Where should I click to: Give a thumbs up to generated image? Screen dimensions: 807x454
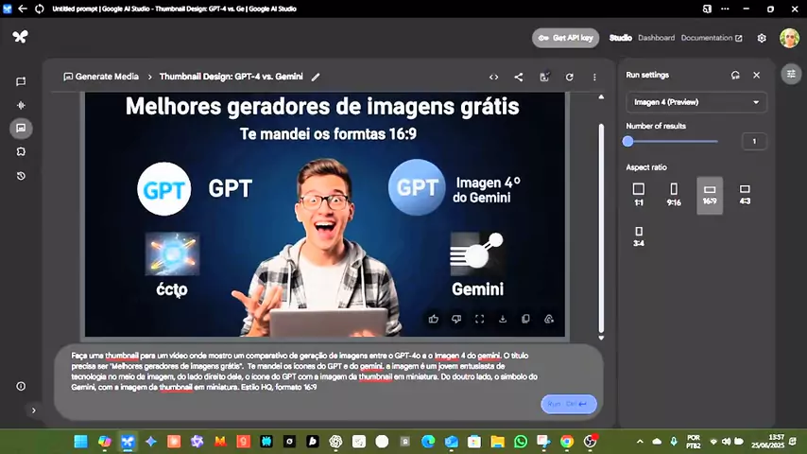coord(434,320)
